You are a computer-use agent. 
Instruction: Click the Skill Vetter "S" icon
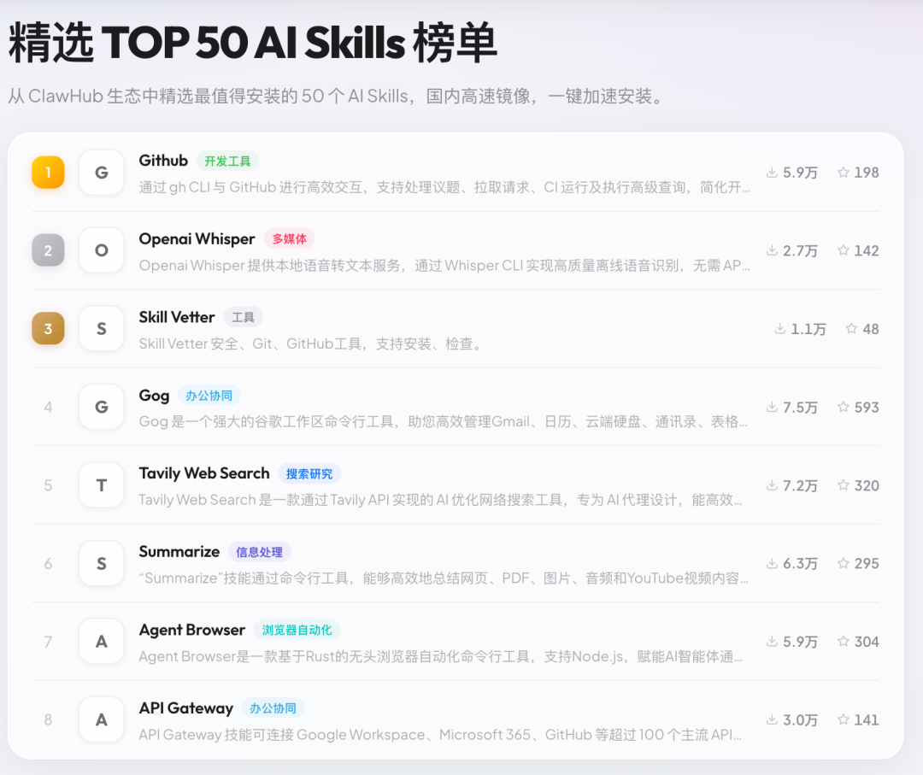coord(101,328)
